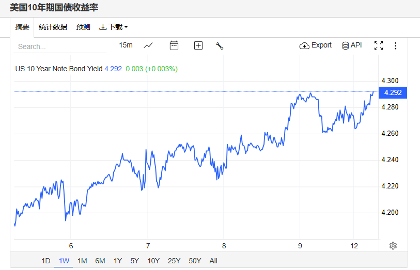Screen dimensions: 420x270
Task: Focus the Search input field
Action: (x=60, y=46)
